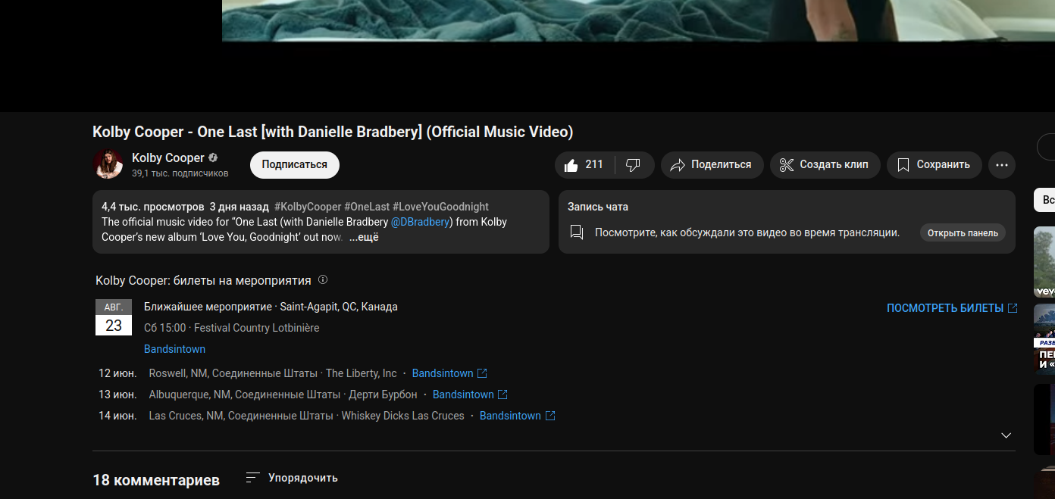Click the Сб 15:00 Festival Country Lotbinière text

coord(231,328)
